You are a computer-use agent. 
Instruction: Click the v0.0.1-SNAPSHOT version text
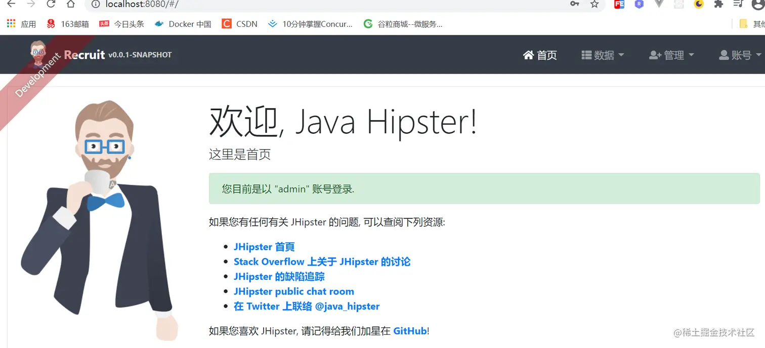pos(140,55)
